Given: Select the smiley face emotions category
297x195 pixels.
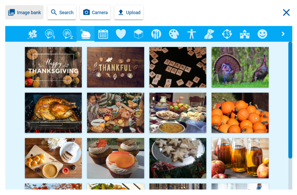Looking at the screenshot, I should [x=262, y=34].
